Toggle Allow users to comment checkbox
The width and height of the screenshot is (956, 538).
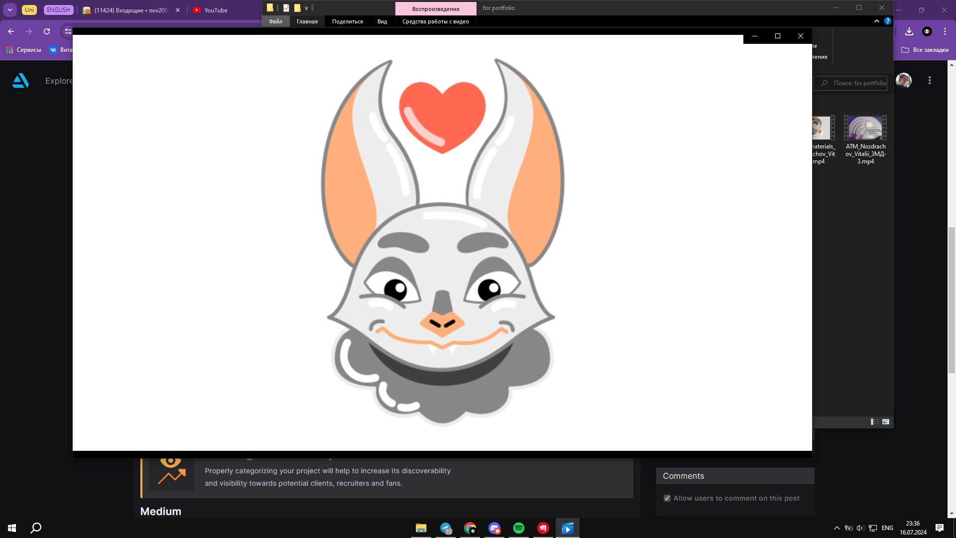click(667, 498)
